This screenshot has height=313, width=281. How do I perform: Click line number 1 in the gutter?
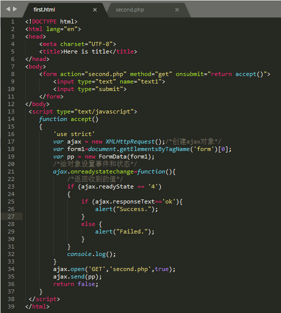[x=13, y=21]
